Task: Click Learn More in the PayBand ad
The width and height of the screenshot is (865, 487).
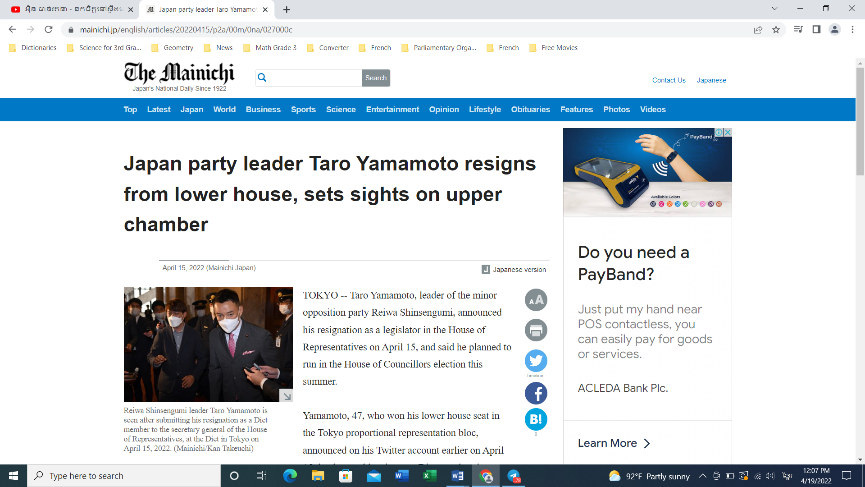Action: (614, 443)
